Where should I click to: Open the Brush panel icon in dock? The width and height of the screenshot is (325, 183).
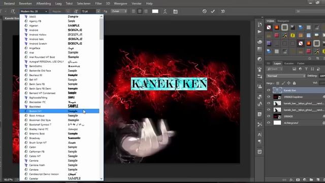(259, 69)
